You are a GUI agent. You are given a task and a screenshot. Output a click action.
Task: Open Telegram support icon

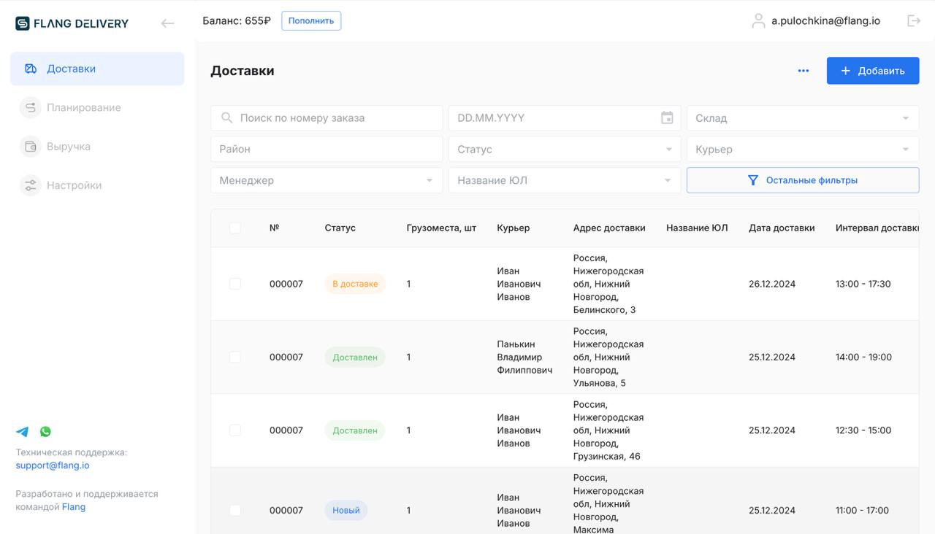(x=23, y=432)
